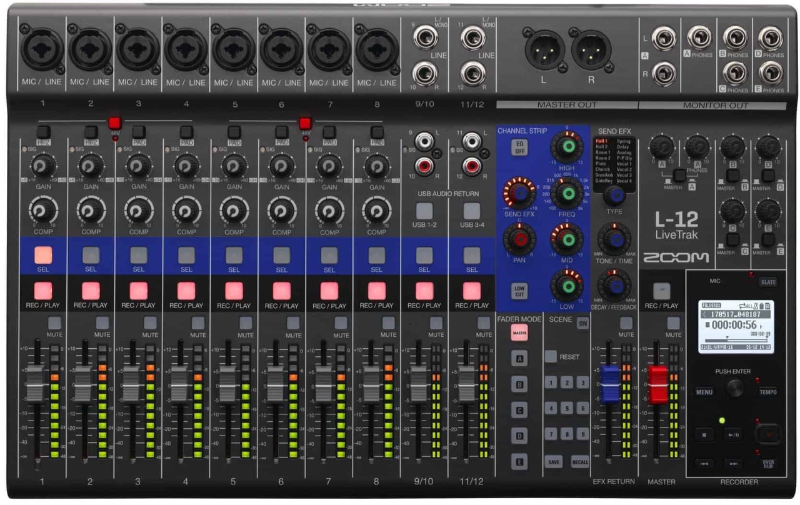Viewport: 800px width, 505px height.
Task: Choose fader mode A
Action: (519, 358)
